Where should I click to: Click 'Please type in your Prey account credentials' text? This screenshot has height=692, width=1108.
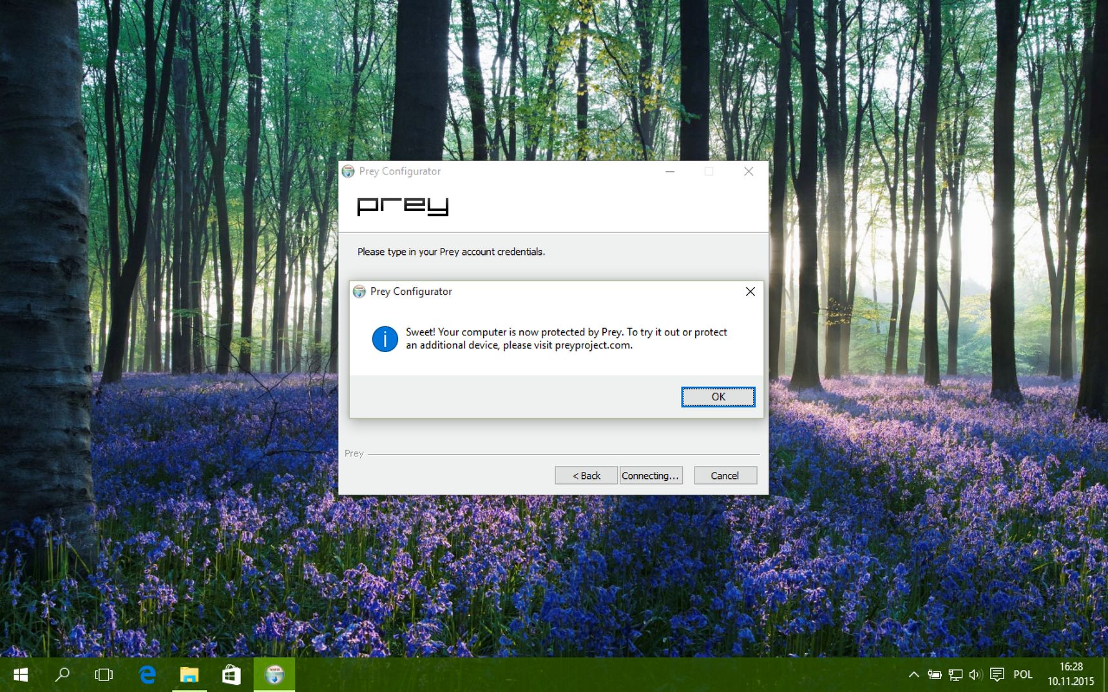tap(451, 252)
